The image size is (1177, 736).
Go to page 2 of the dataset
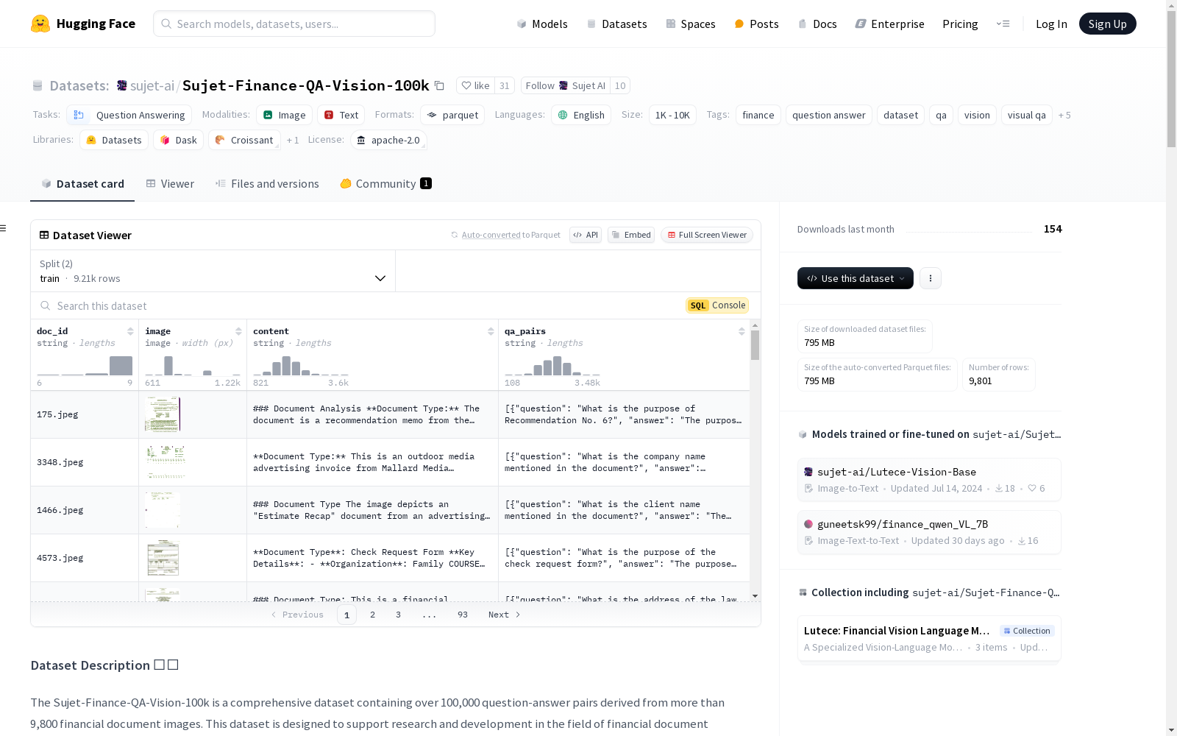[372, 615]
